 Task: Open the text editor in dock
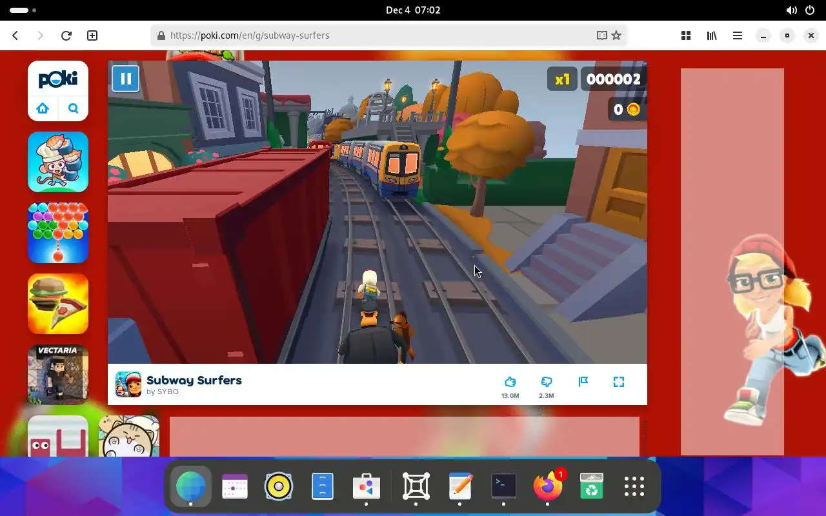pyautogui.click(x=460, y=486)
